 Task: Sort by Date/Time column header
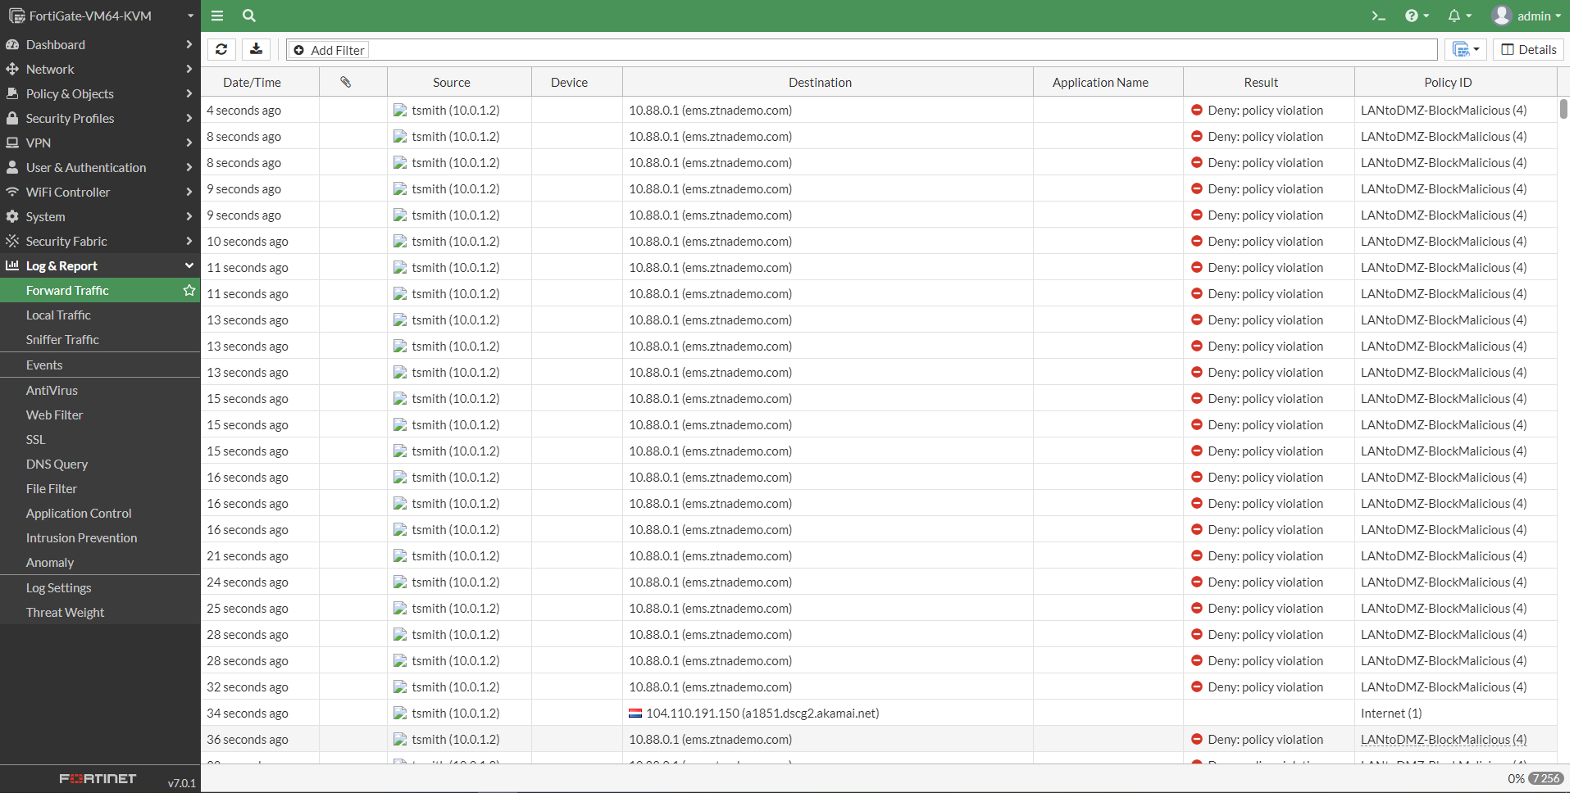(x=260, y=82)
